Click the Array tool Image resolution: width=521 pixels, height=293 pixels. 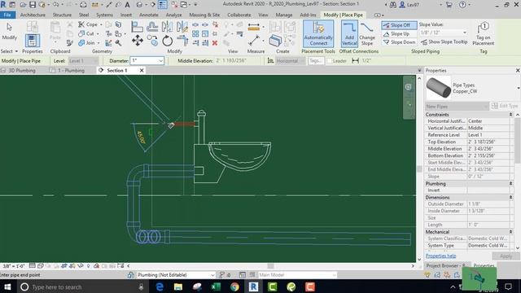[x=195, y=34]
